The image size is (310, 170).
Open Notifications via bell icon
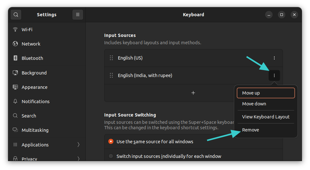[15, 102]
